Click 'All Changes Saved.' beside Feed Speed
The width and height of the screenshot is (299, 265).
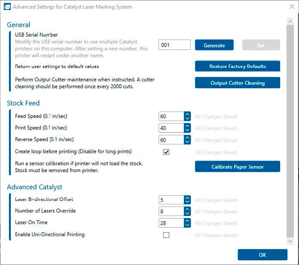(216, 116)
